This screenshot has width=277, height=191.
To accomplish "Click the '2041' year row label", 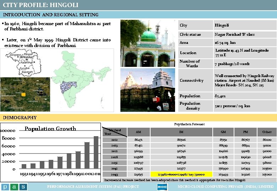I will click(x=114, y=168).
